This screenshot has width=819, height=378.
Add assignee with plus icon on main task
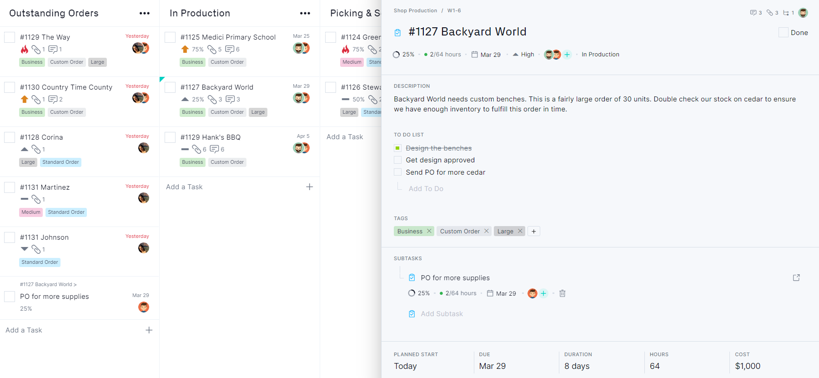567,55
